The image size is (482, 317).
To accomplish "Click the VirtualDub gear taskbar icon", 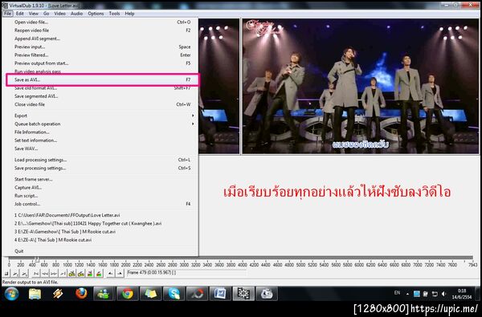I will coord(243,294).
